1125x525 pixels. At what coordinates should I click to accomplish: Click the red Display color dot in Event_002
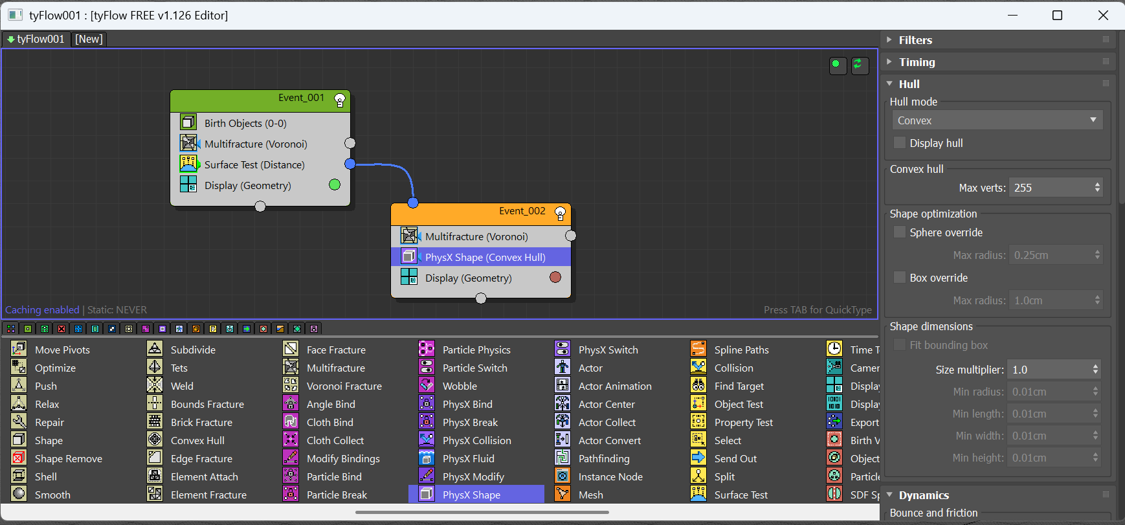point(555,277)
